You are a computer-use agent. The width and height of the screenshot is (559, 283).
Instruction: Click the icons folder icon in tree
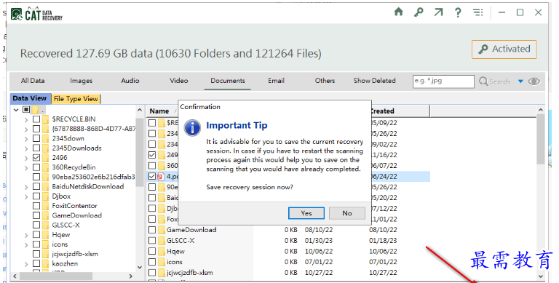(x=46, y=244)
